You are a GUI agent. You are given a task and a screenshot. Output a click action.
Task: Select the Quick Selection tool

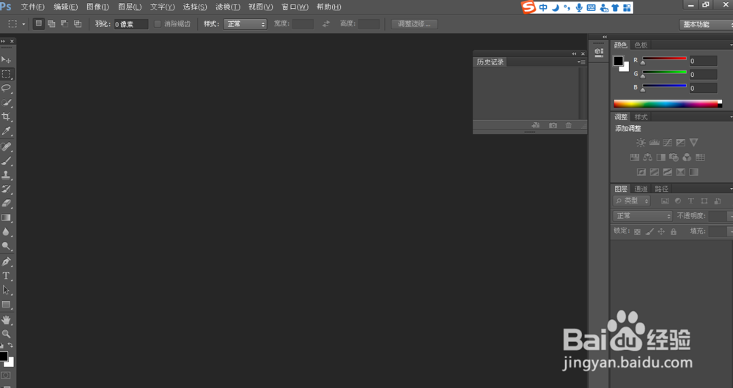(6, 102)
